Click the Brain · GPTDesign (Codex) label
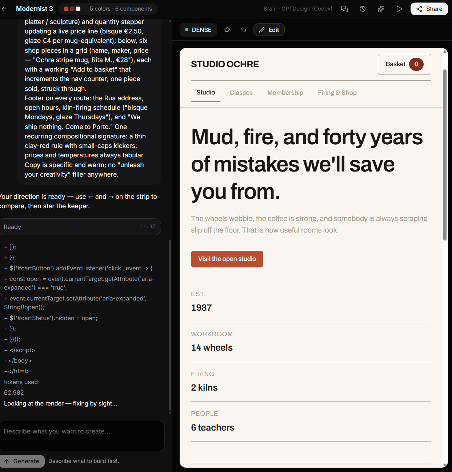The image size is (452, 472). (x=298, y=9)
